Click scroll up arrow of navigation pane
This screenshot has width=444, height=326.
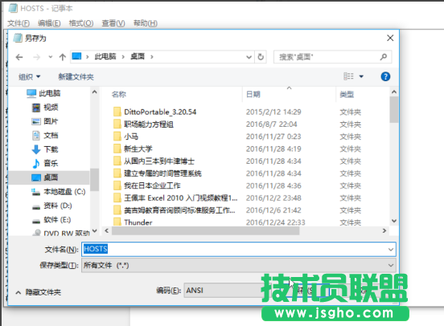click(x=95, y=92)
